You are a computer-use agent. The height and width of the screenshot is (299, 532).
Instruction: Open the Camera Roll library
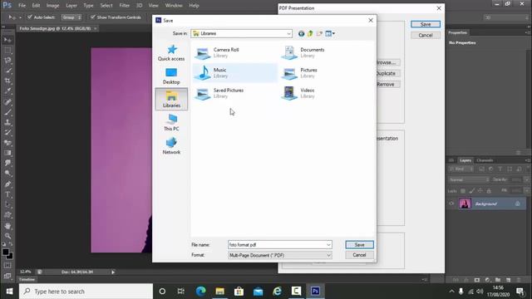[234, 52]
